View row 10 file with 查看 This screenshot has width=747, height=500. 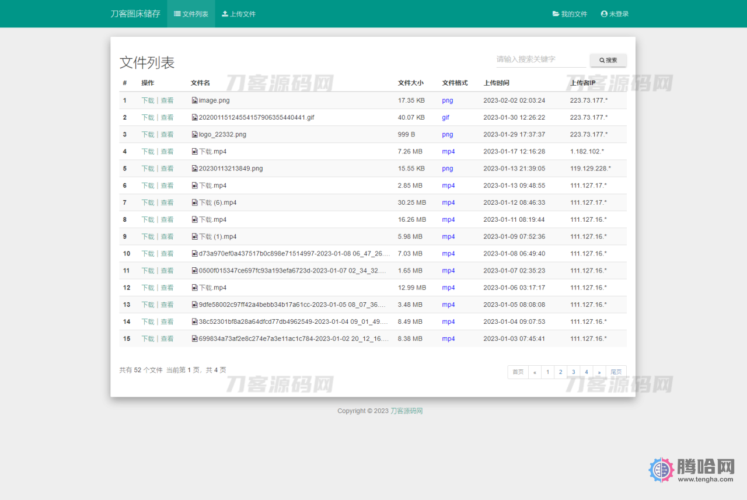pyautogui.click(x=167, y=254)
